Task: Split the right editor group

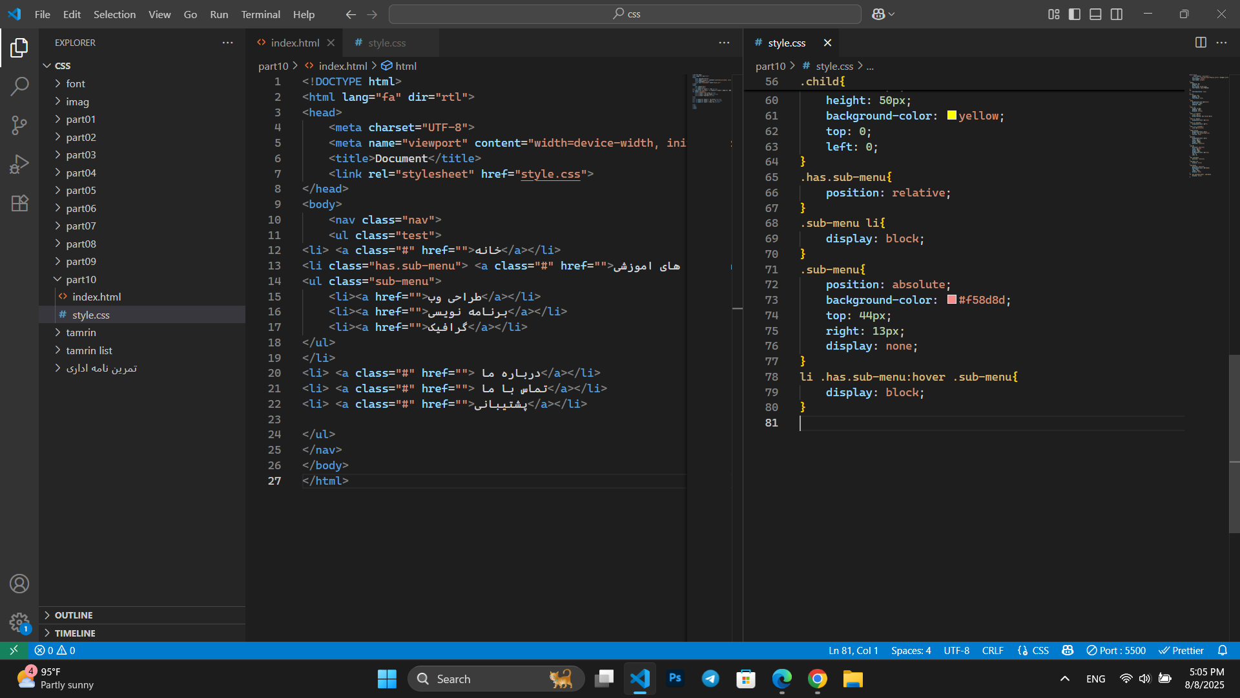Action: [x=1201, y=43]
